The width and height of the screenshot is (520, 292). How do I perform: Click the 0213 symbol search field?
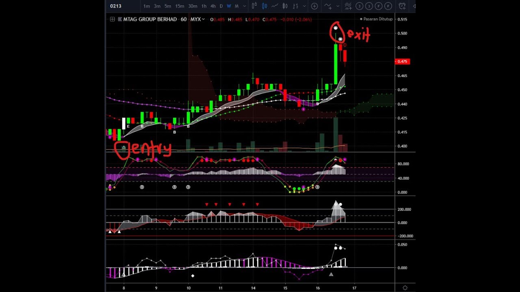[x=116, y=6]
